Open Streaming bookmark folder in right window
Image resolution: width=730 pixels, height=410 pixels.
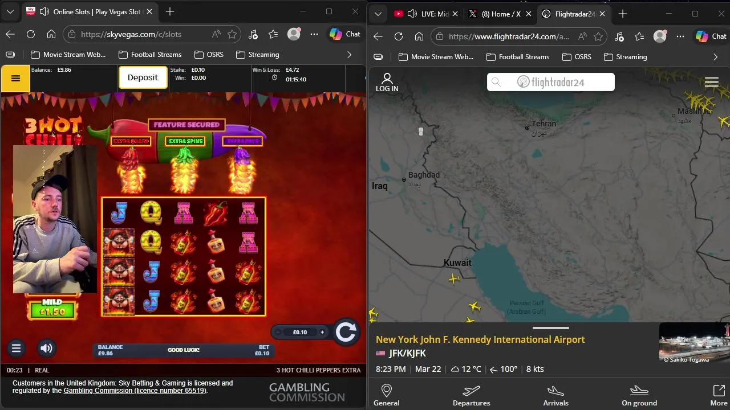click(x=625, y=57)
